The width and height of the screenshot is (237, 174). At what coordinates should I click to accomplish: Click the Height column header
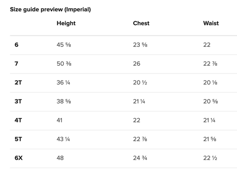[x=66, y=23]
